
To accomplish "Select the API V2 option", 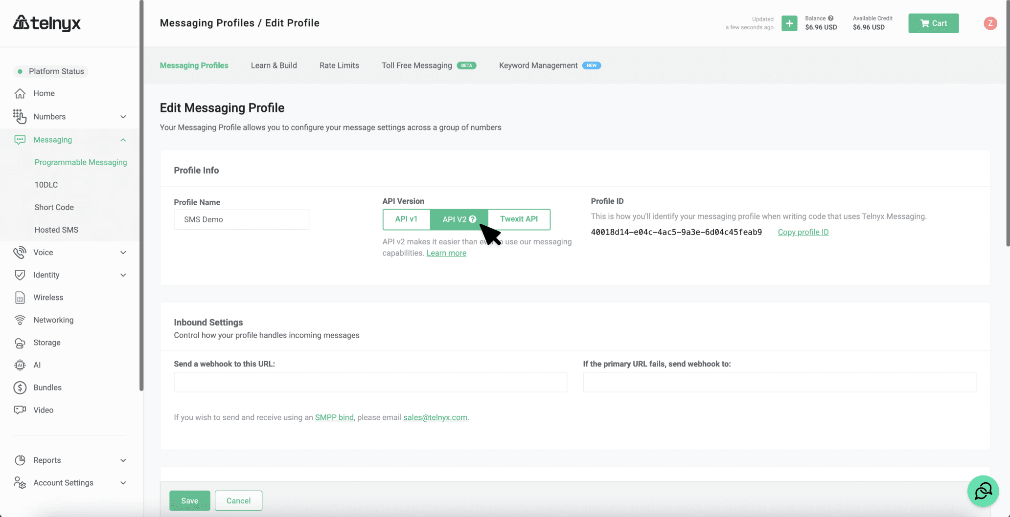I will 454,219.
